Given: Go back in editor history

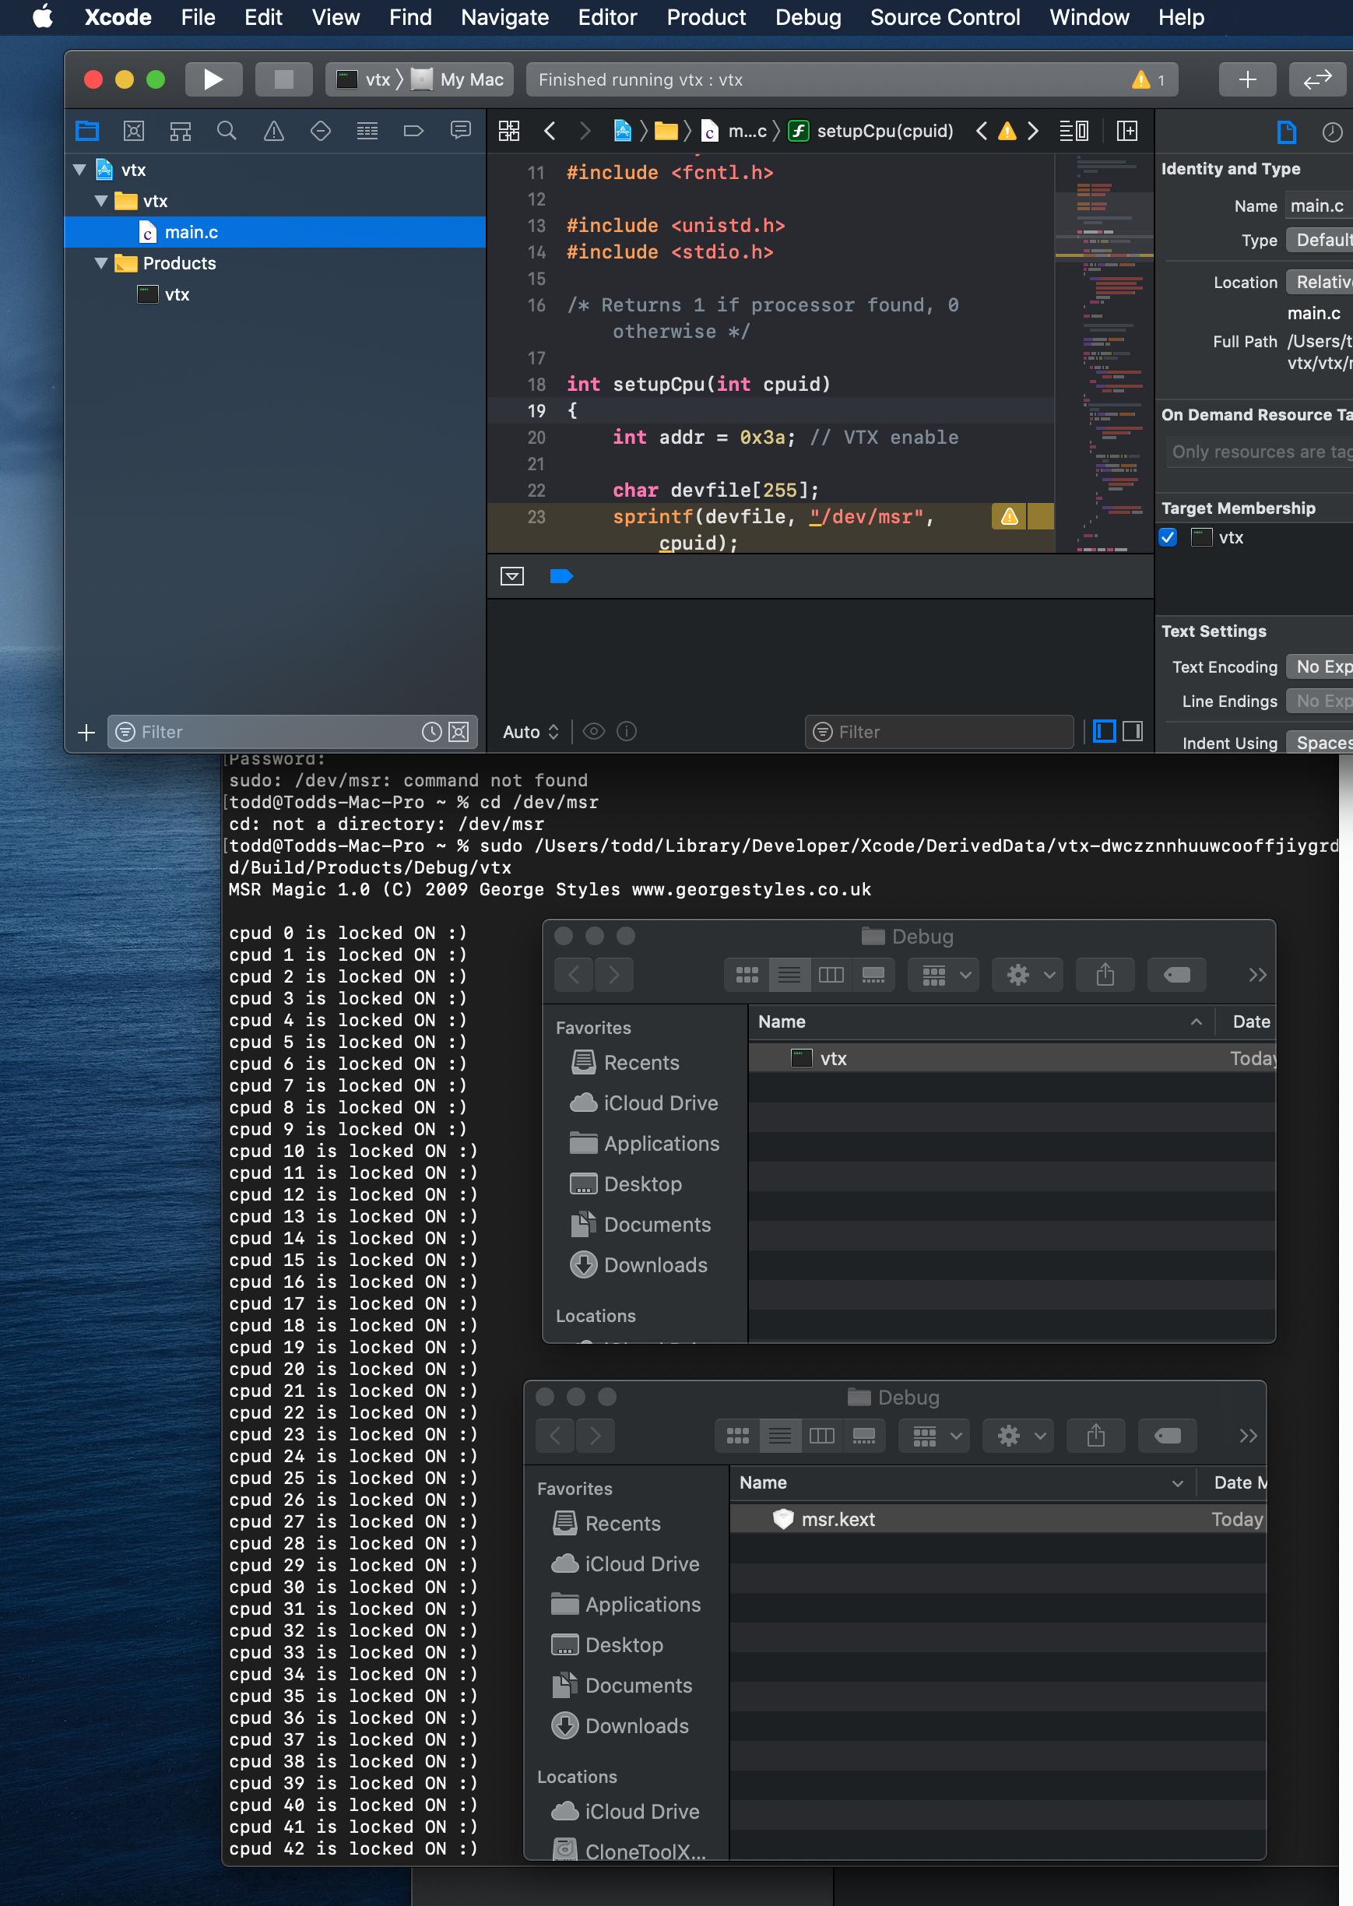Looking at the screenshot, I should tap(550, 131).
